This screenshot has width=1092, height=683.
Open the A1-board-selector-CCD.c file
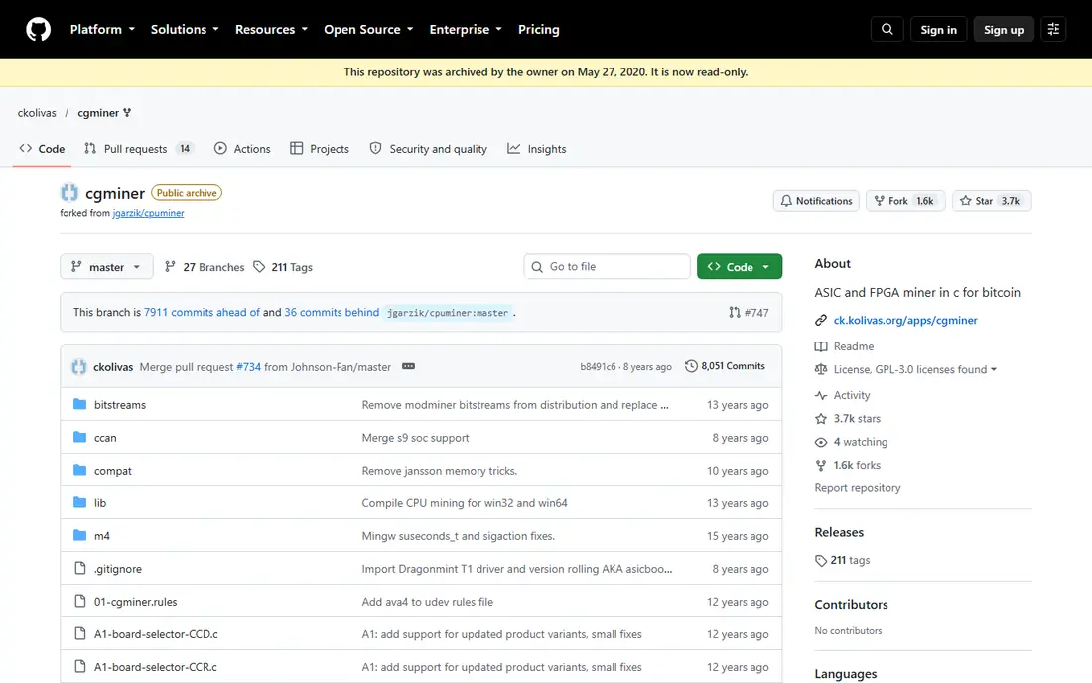156,634
